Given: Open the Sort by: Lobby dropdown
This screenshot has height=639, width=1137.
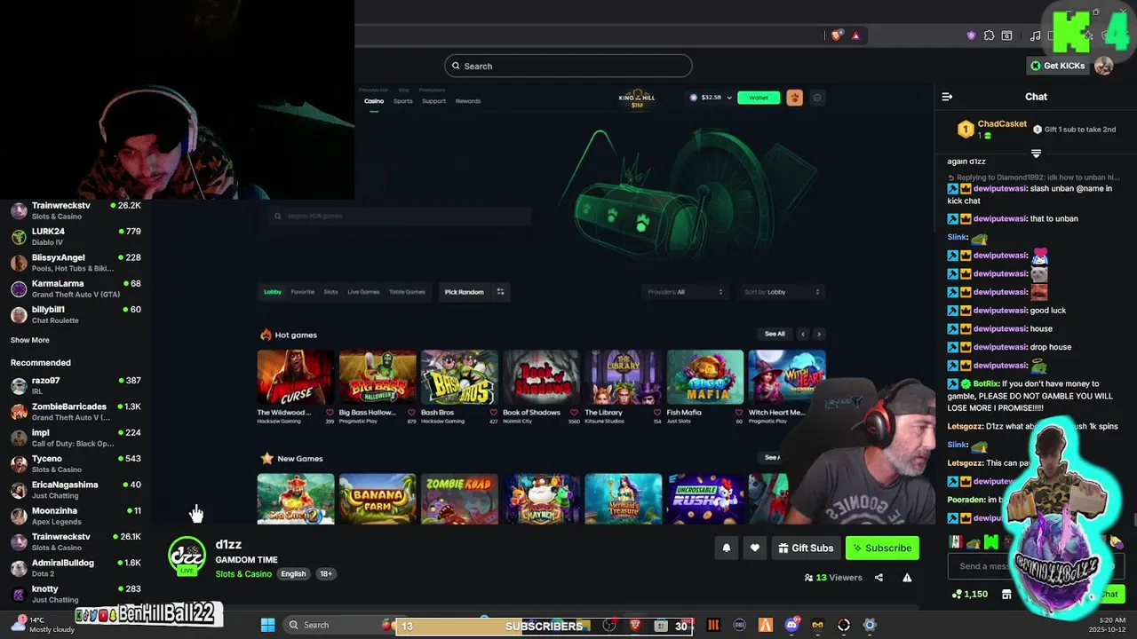Looking at the screenshot, I should coord(783,292).
